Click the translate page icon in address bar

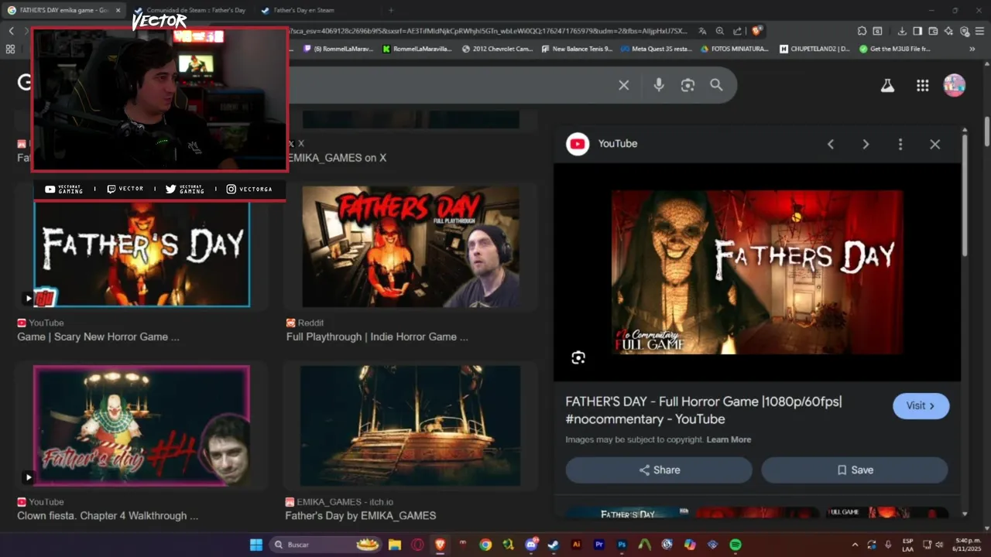pyautogui.click(x=702, y=31)
